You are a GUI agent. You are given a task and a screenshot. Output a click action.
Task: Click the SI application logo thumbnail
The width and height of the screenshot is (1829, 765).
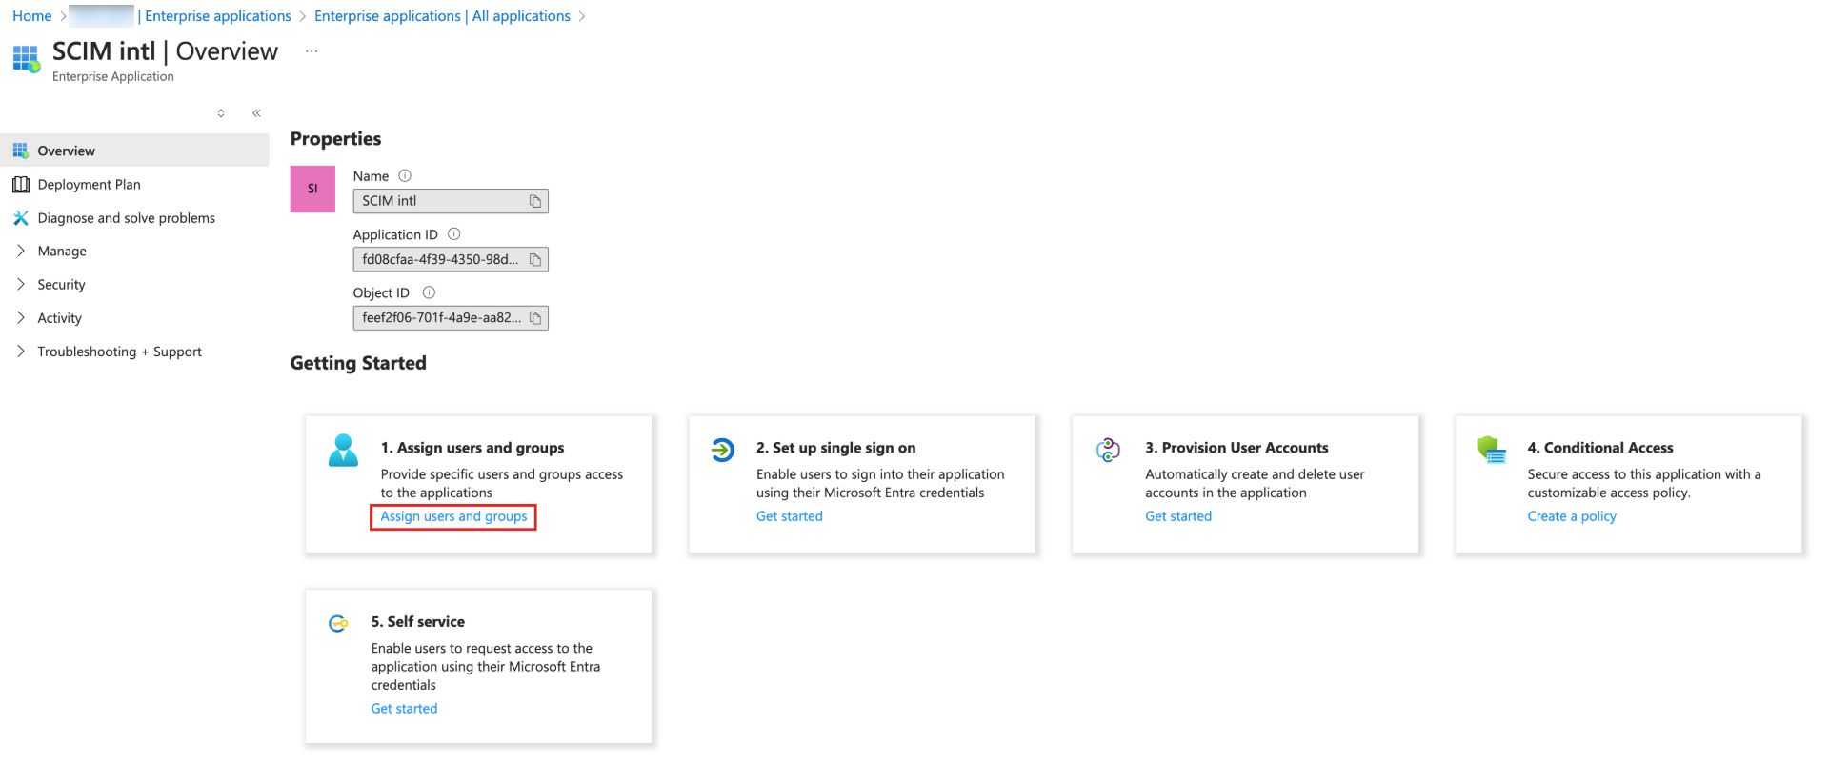[x=312, y=189]
